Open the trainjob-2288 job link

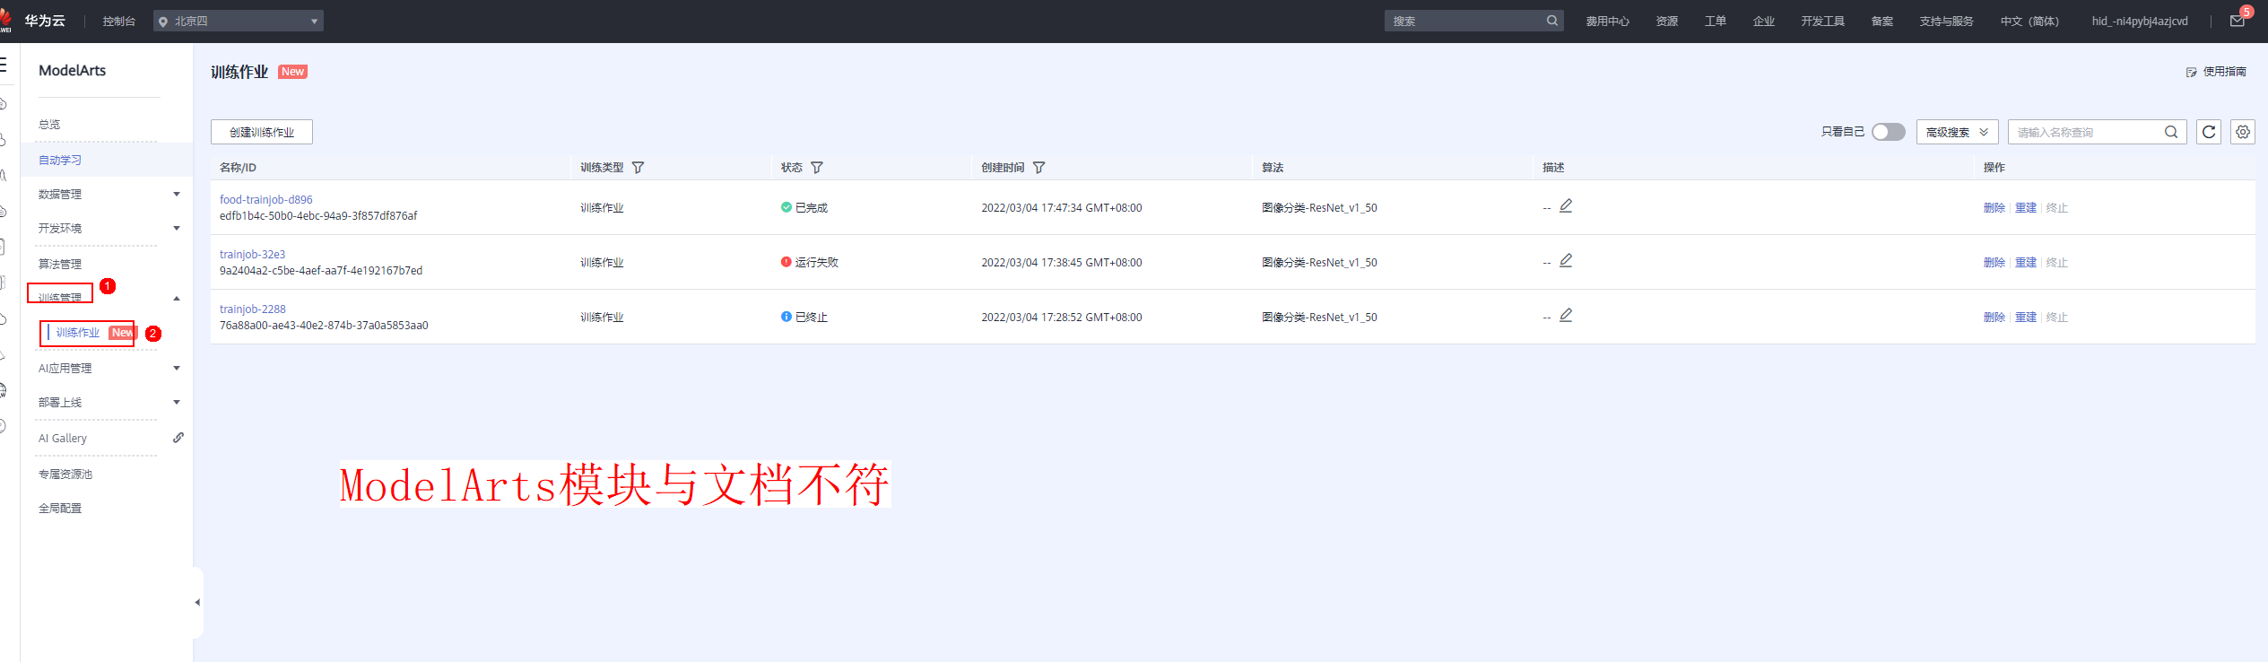tap(253, 309)
